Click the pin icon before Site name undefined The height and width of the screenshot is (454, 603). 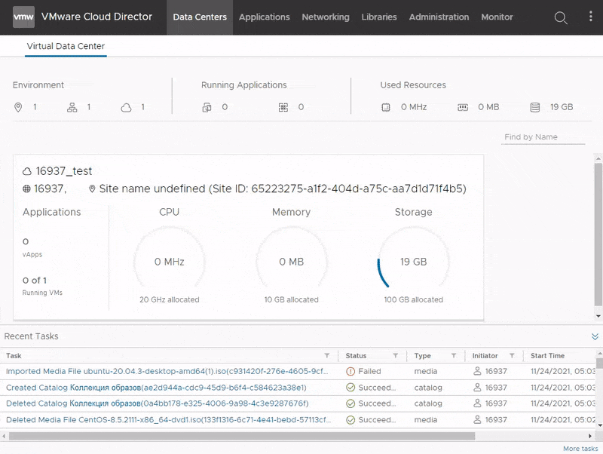click(x=92, y=189)
